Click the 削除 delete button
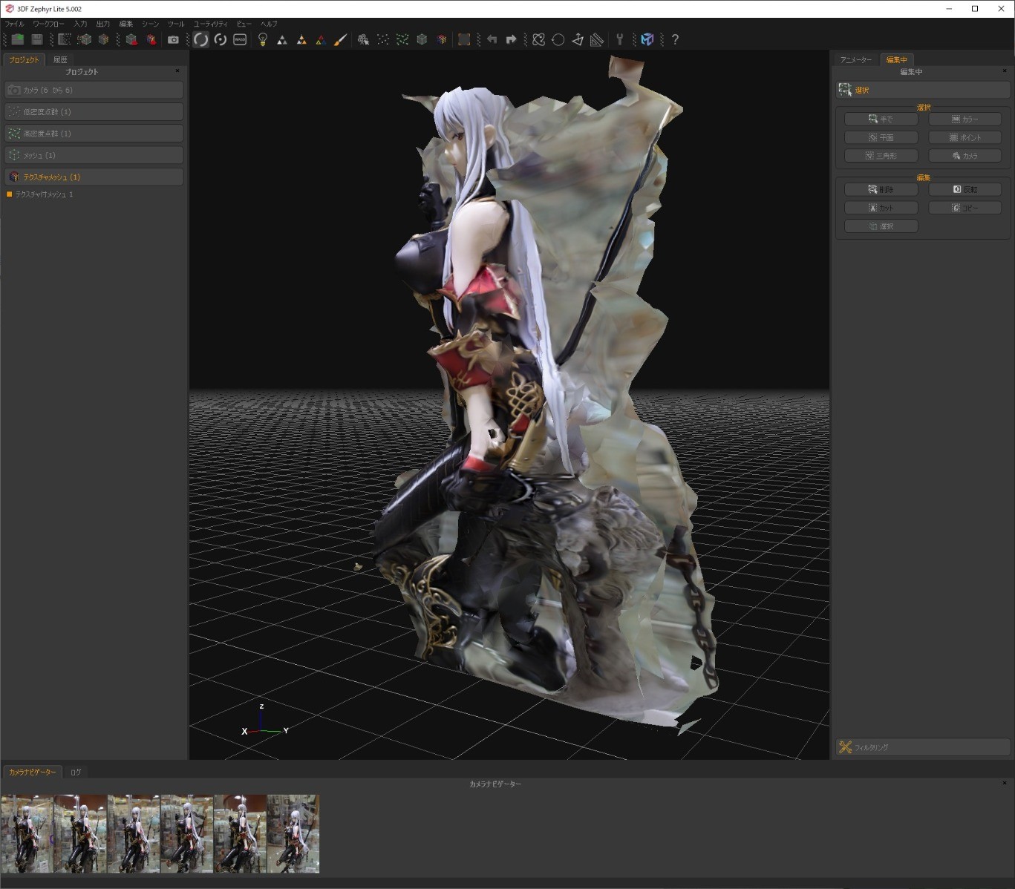1015x889 pixels. point(881,189)
